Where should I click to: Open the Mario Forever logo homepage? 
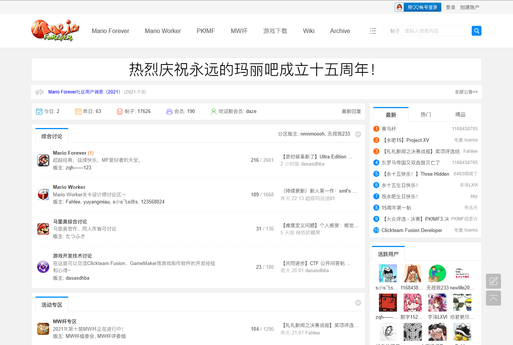pos(55,30)
